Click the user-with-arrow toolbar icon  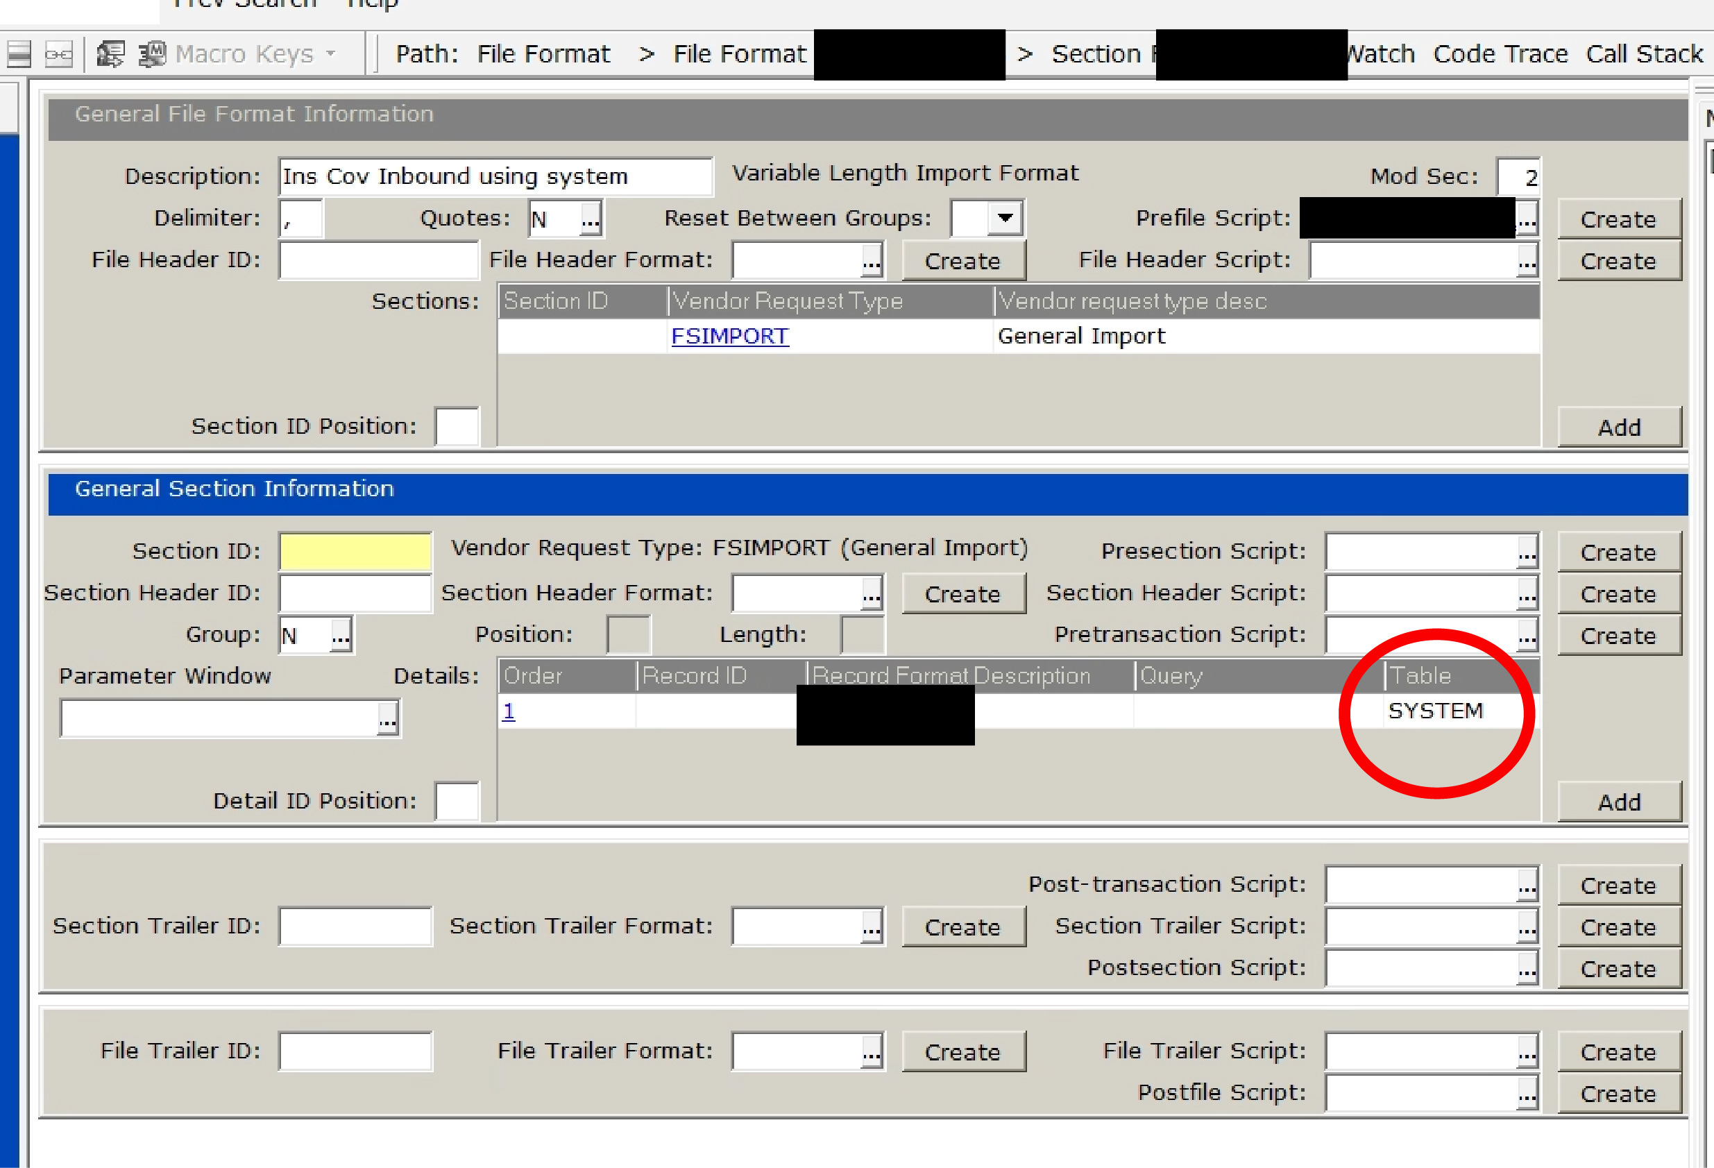coord(110,54)
